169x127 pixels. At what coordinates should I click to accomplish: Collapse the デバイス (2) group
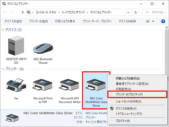click(3, 30)
